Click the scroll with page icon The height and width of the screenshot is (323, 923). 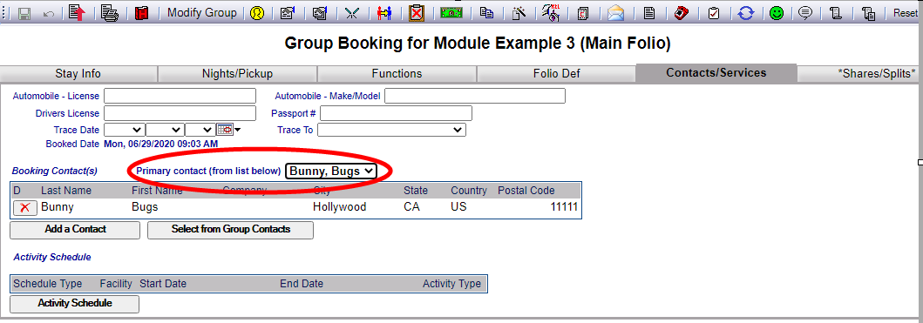click(868, 13)
